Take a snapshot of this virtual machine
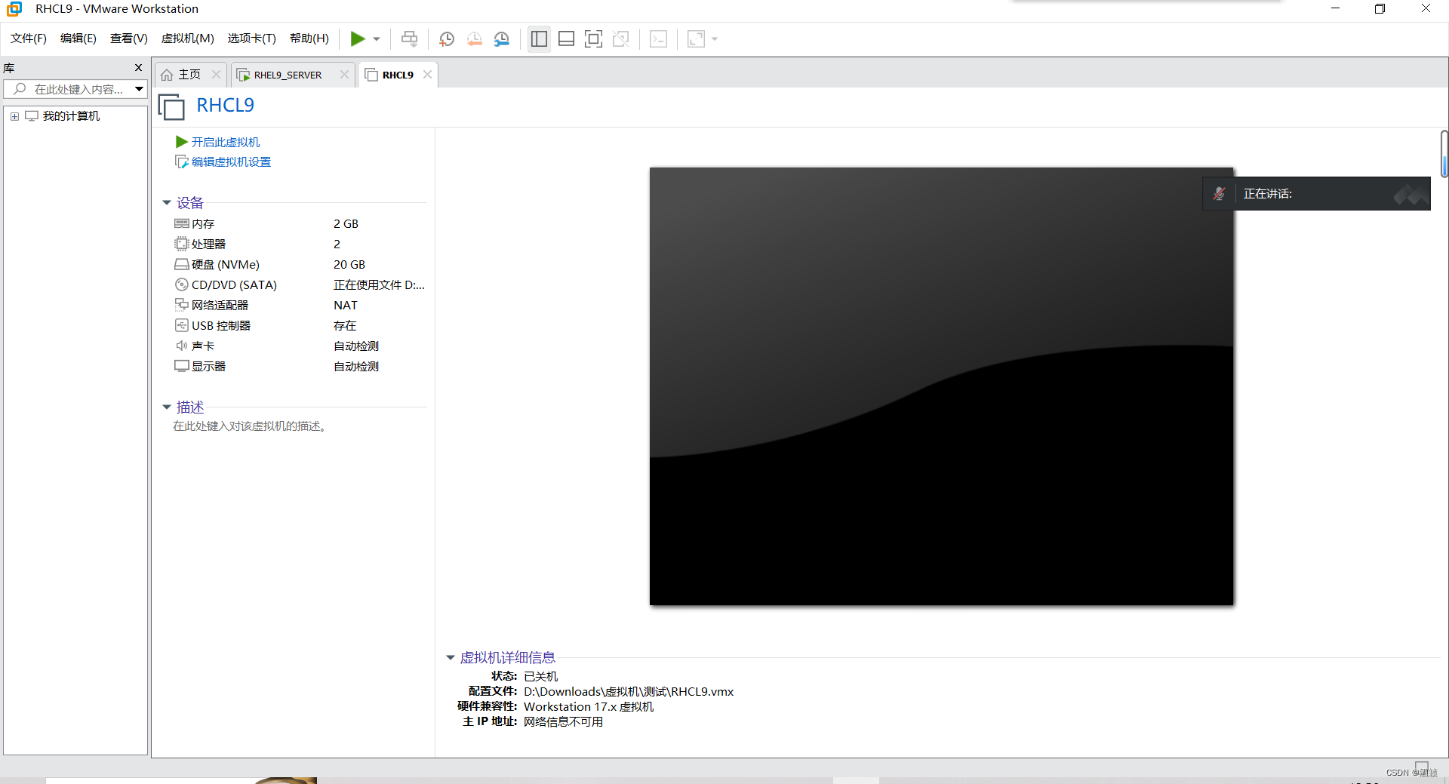 [447, 39]
